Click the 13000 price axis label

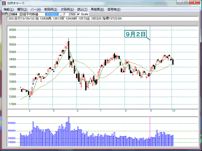(x=12, y=82)
